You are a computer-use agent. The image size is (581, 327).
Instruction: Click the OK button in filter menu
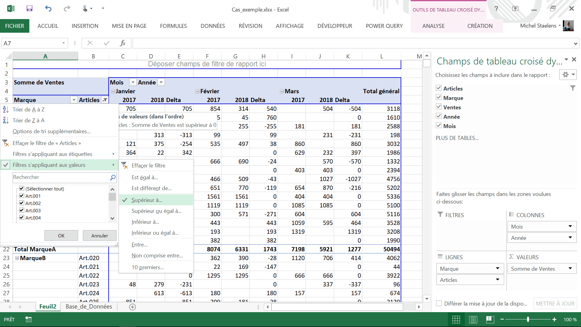click(x=61, y=236)
